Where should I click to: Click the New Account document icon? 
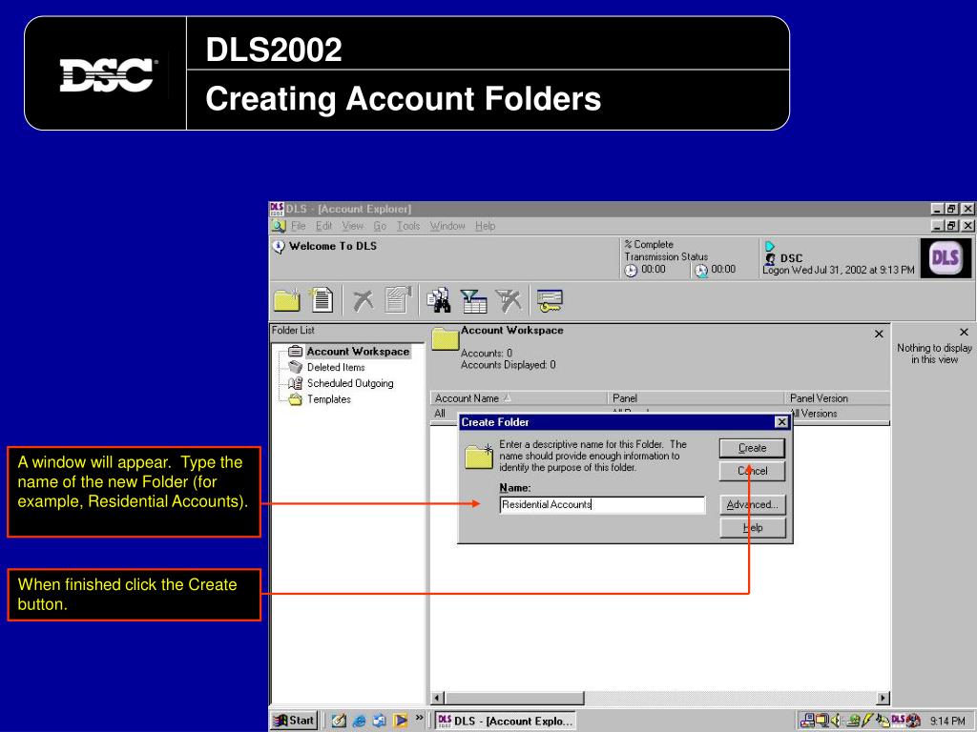(x=321, y=299)
